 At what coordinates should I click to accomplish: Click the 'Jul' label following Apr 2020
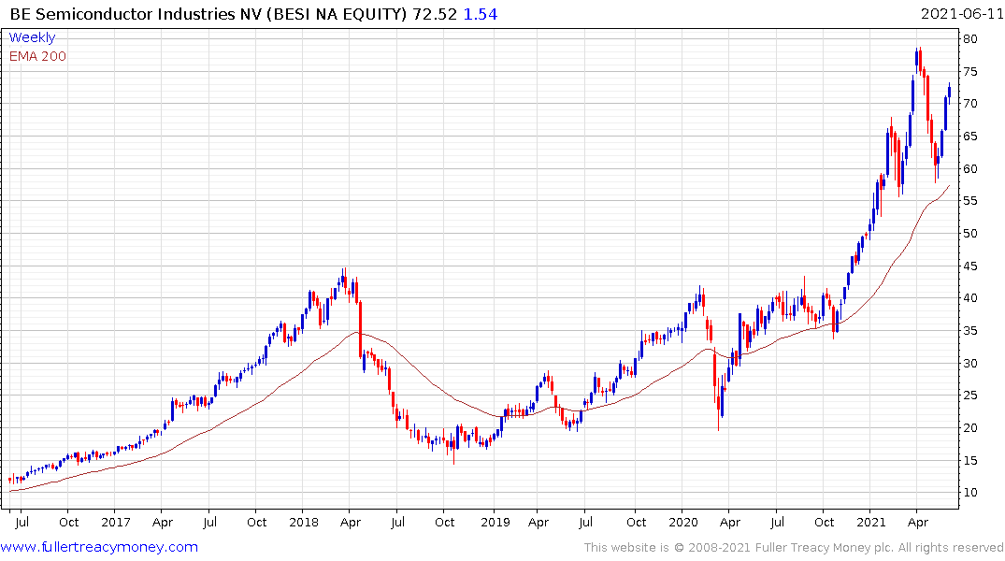(x=777, y=523)
